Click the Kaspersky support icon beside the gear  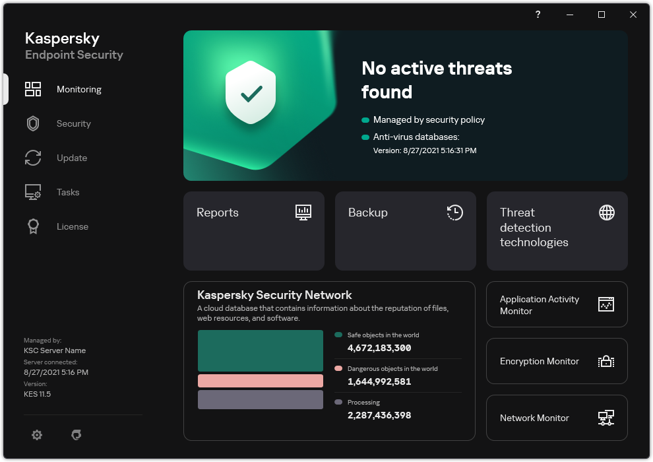76,435
